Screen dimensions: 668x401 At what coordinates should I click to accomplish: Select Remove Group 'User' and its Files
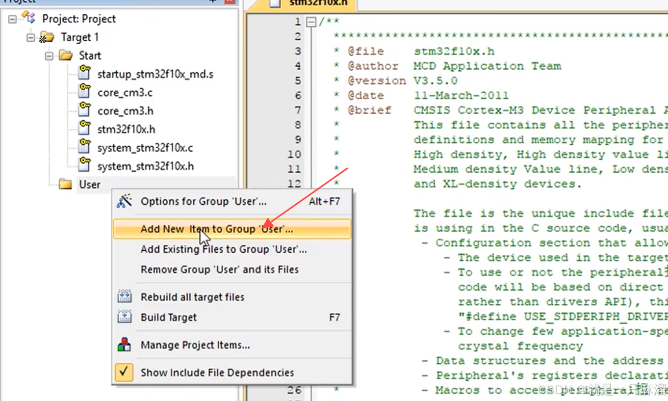coord(232,269)
